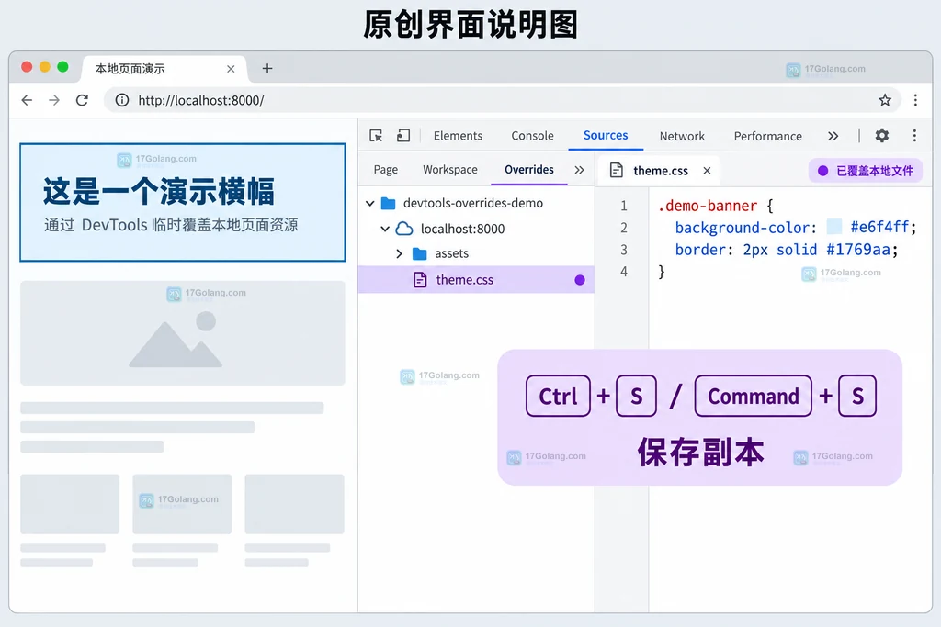Screen dimensions: 941x627
Task: Click line number 3 in the gutter
Action: pyautogui.click(x=624, y=250)
